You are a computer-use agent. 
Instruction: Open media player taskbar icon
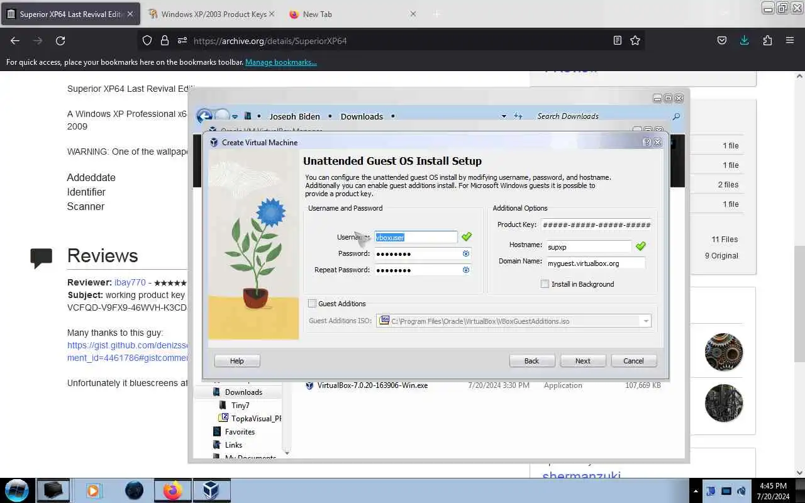[94, 490]
